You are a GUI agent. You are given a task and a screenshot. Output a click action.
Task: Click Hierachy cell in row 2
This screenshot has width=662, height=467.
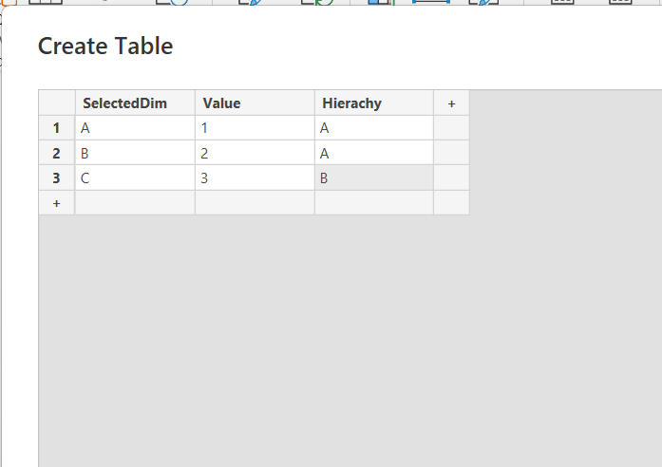374,153
